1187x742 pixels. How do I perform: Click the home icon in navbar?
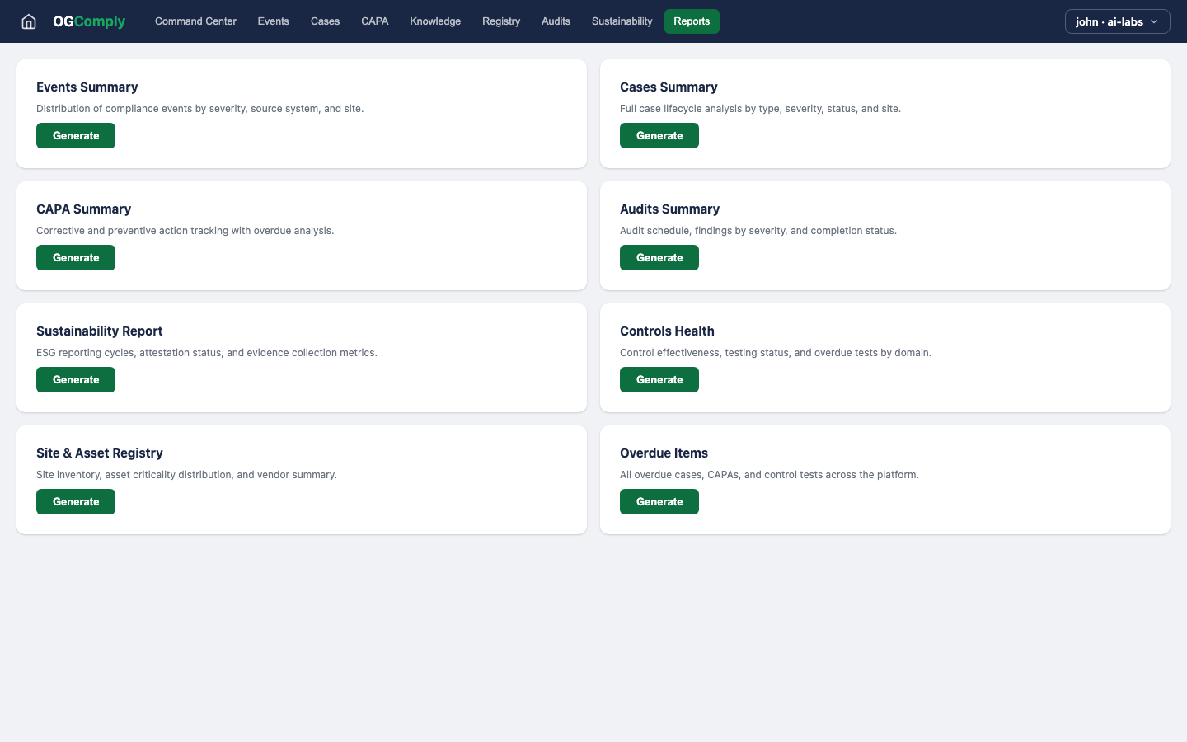coord(29,21)
